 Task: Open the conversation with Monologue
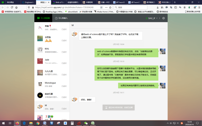(x=52, y=84)
